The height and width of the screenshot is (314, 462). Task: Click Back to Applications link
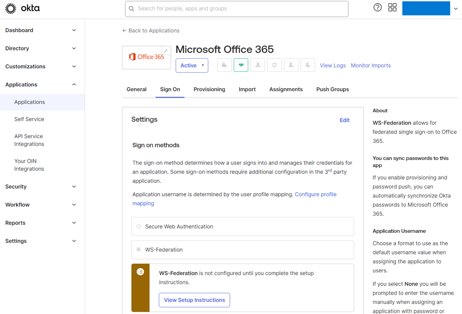tap(151, 31)
